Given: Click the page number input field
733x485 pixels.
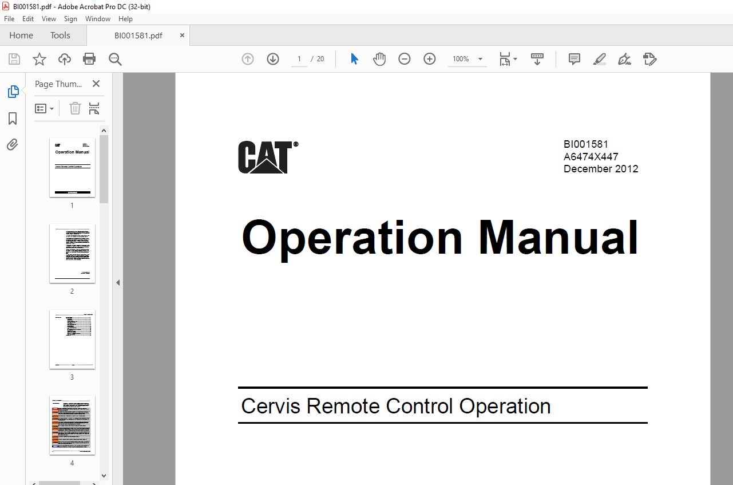Looking at the screenshot, I should click(299, 59).
